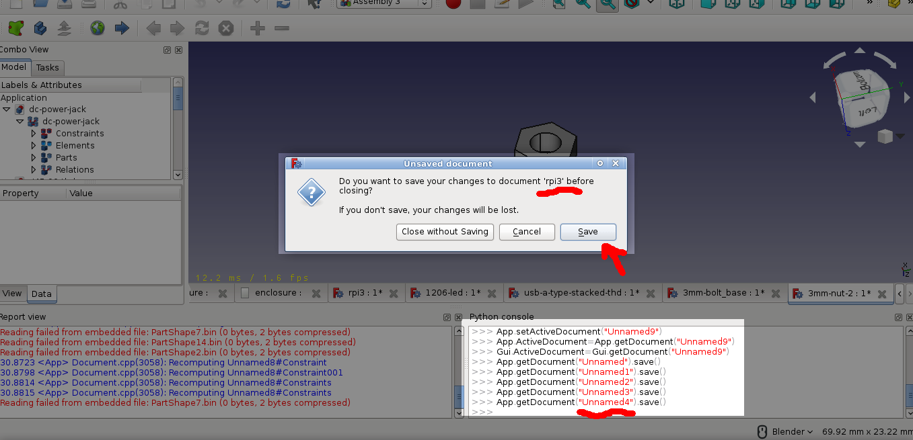
Task: Click the forward arrow navigation icon
Action: click(177, 28)
